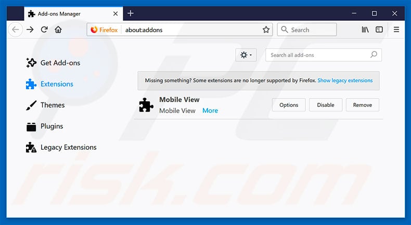Go back with the back arrow button
Viewport: 411px width, 225px height.
[x=16, y=30]
